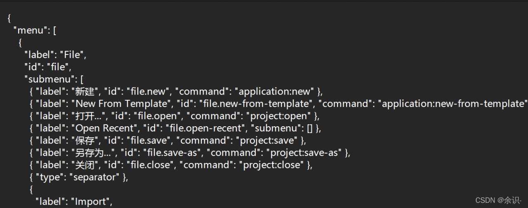Click the "保存" label string

tap(85, 141)
